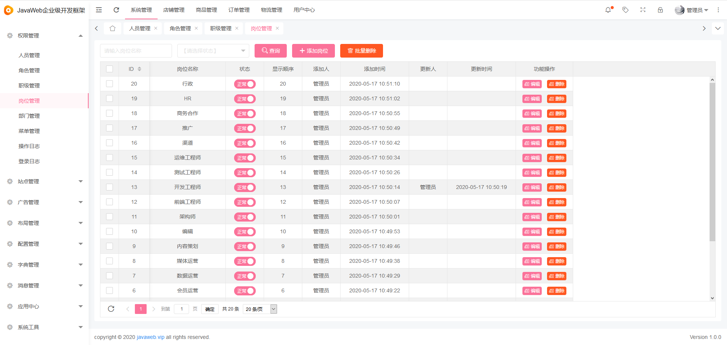Open the 订单管理 menu
727x345 pixels.
click(x=239, y=10)
